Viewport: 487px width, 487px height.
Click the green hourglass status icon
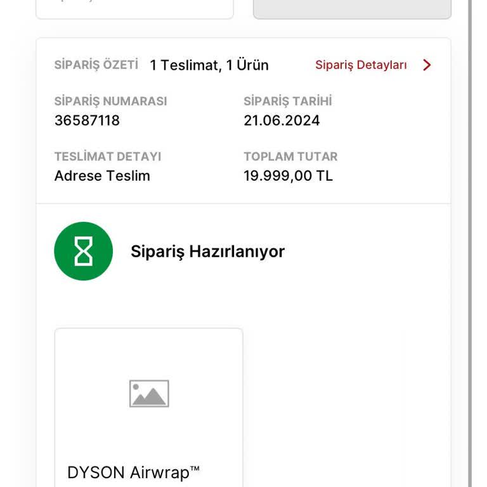[x=84, y=251]
